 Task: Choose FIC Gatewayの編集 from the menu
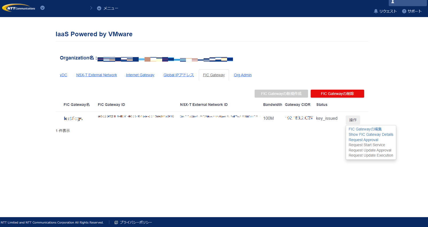[x=365, y=129]
